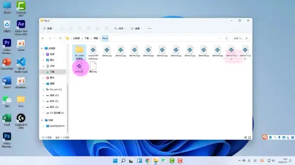Click the Share icon in toolbar
Image resolution: width=295 pixels, height=165 pixels.
coord(97,28)
